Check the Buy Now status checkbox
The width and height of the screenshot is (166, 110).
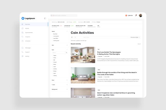[x=52, y=34]
